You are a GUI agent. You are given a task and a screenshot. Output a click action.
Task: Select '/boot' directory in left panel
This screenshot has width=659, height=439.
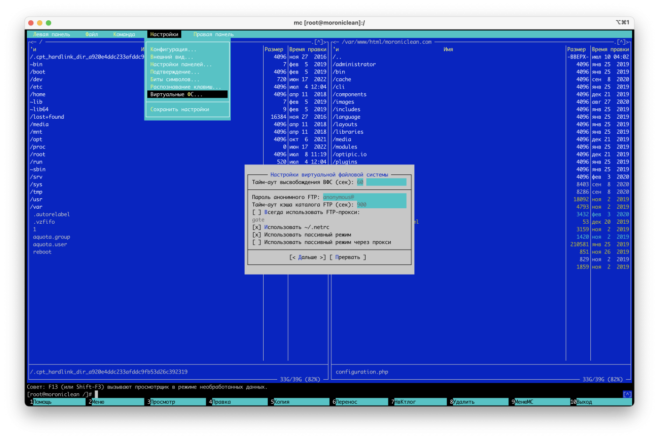click(38, 72)
